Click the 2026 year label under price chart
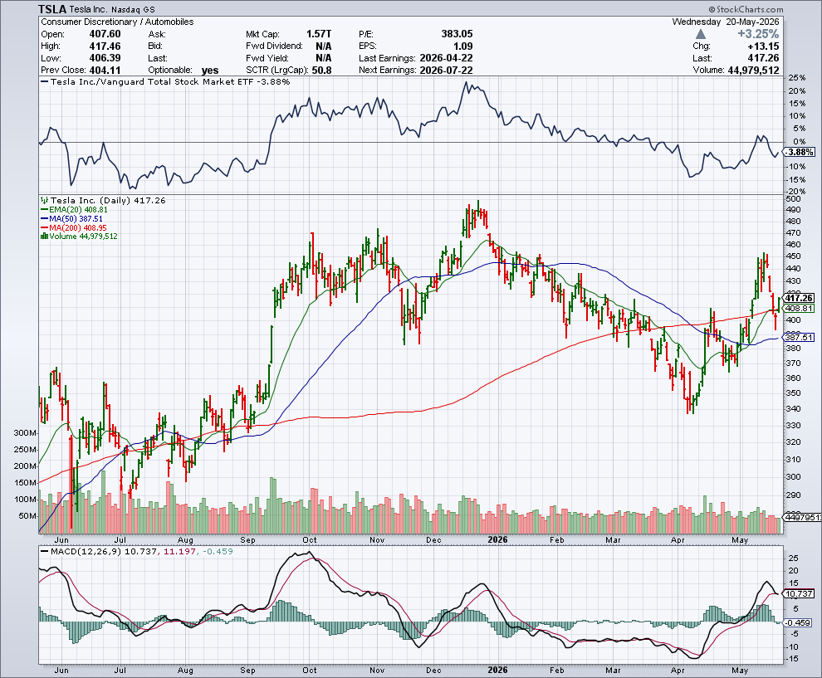The height and width of the screenshot is (678, 822). click(497, 539)
